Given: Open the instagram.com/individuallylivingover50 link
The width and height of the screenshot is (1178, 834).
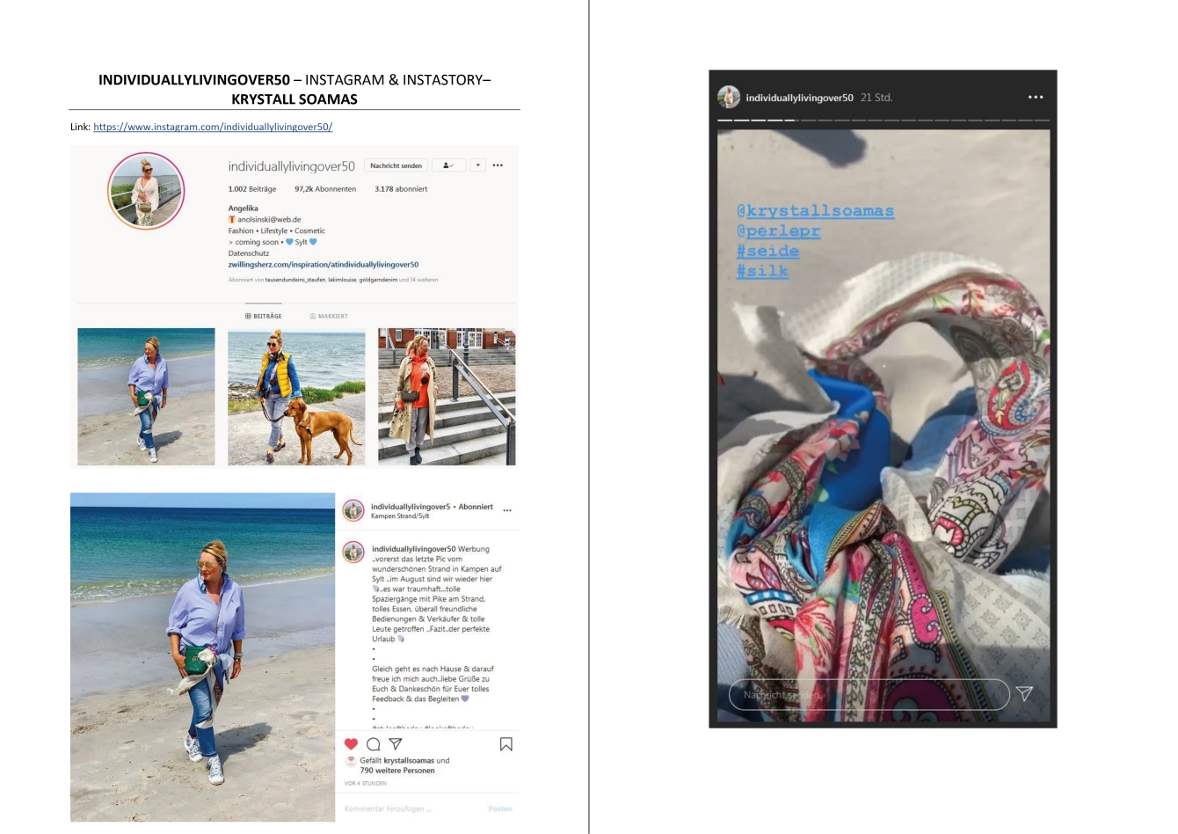Looking at the screenshot, I should (213, 127).
